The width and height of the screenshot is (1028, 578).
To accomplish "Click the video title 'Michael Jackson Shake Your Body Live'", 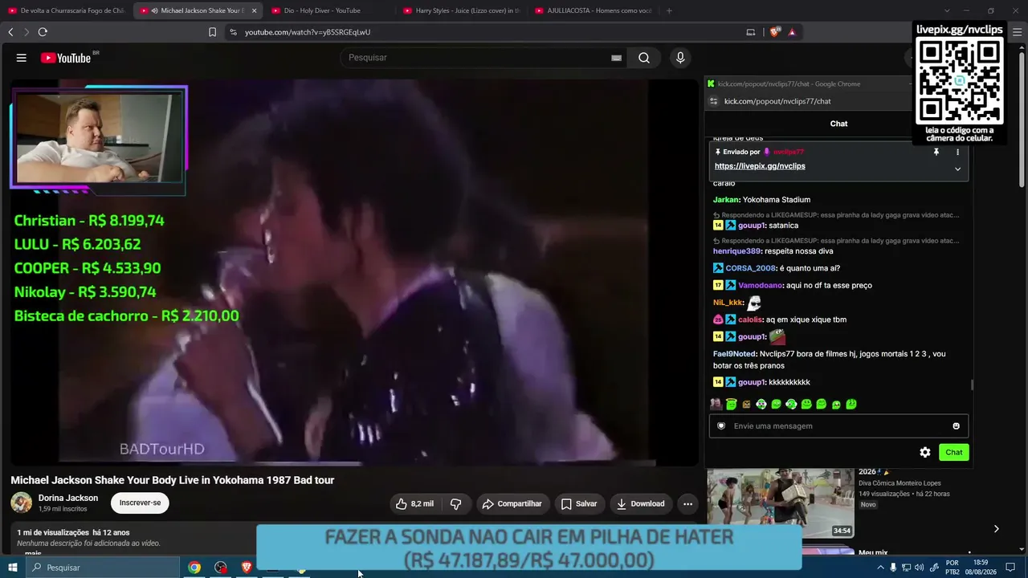I will [172, 480].
